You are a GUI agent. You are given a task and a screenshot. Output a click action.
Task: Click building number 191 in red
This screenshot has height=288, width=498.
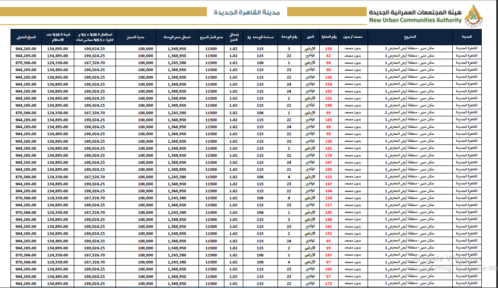coord(328,148)
